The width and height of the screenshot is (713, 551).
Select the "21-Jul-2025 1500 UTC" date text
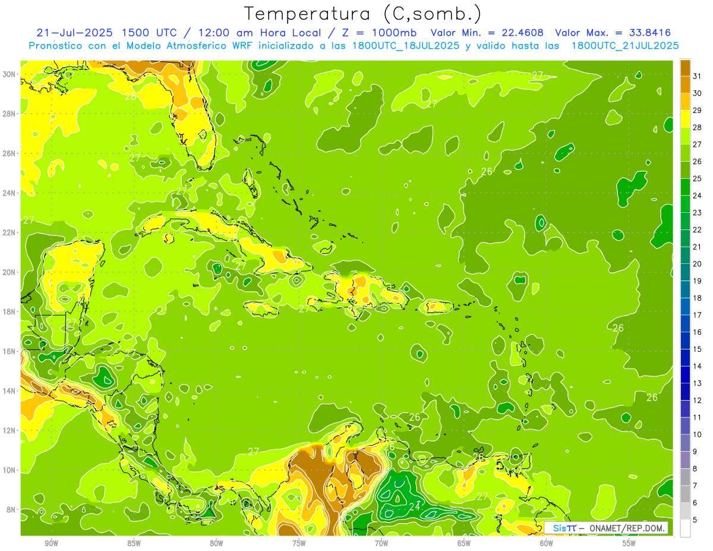(106, 32)
